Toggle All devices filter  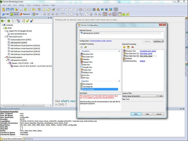35,14
